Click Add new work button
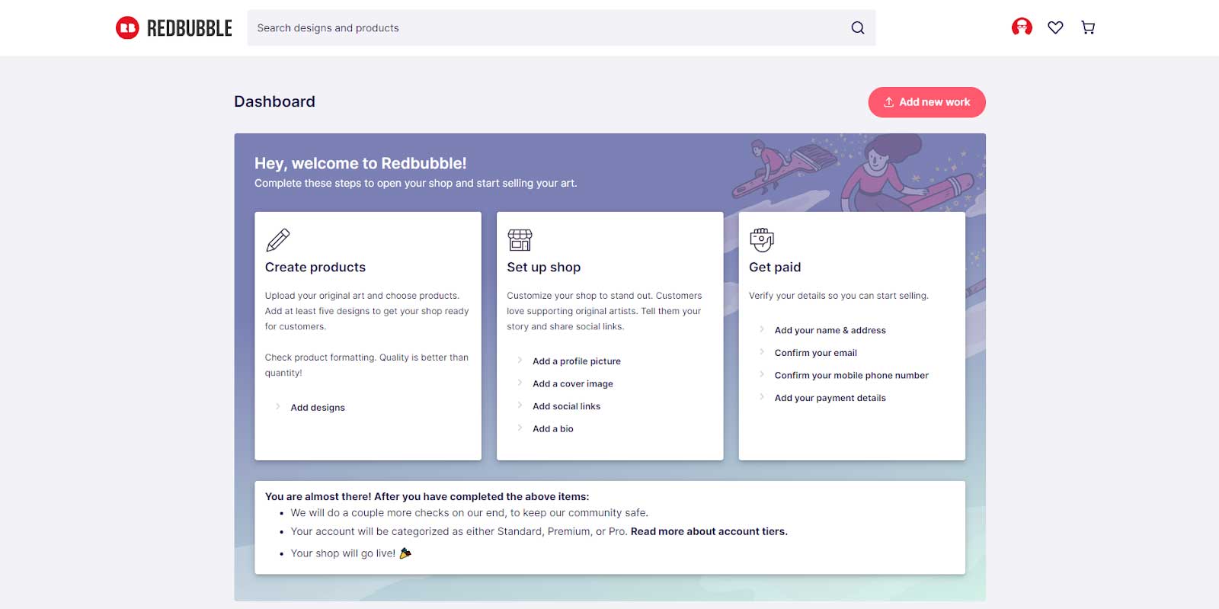This screenshot has width=1219, height=609. click(926, 102)
